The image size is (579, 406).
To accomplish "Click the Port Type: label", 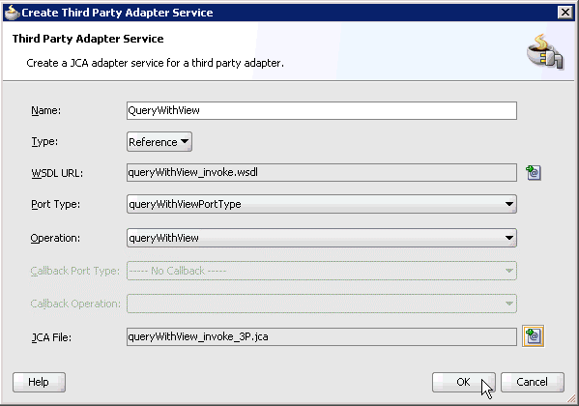I will [x=55, y=204].
